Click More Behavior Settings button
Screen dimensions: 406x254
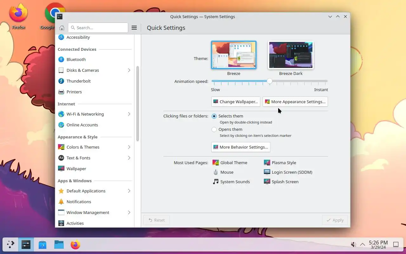coord(241,147)
